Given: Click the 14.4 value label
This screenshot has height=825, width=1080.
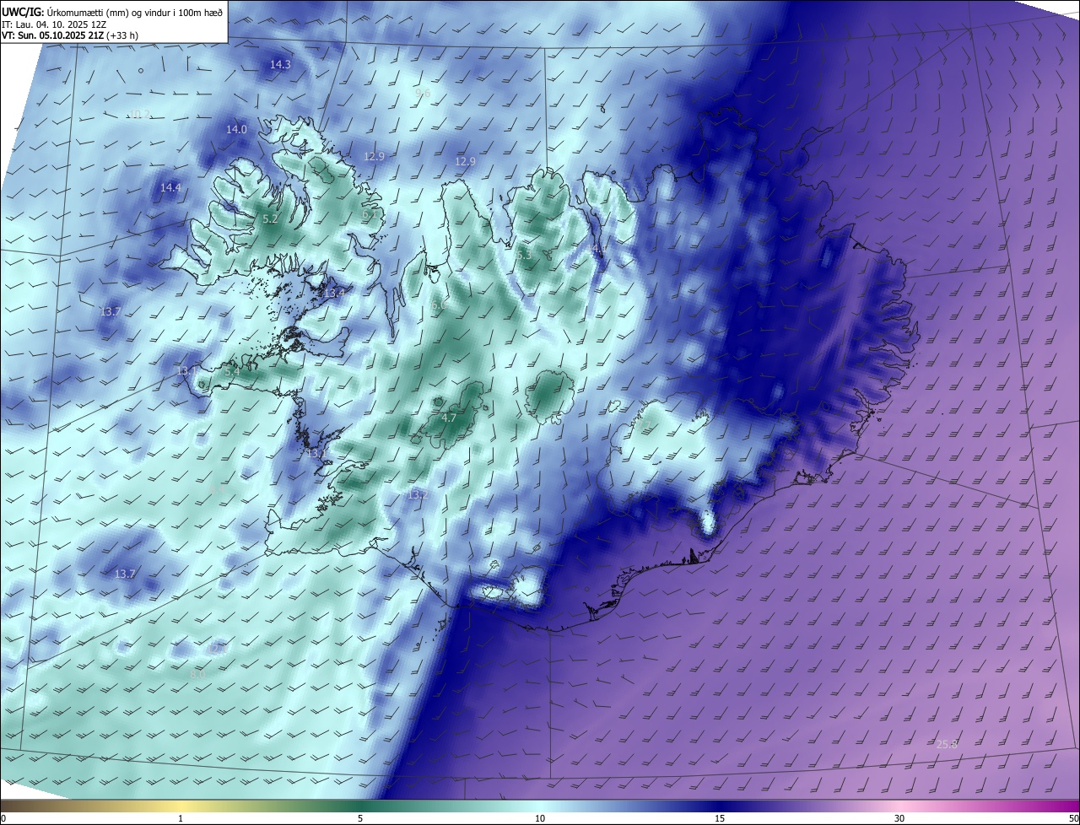Looking at the screenshot, I should (170, 187).
